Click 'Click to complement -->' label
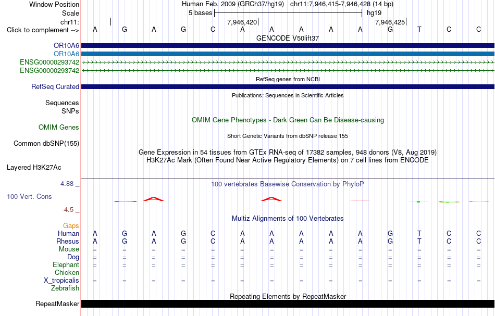 coord(43,30)
